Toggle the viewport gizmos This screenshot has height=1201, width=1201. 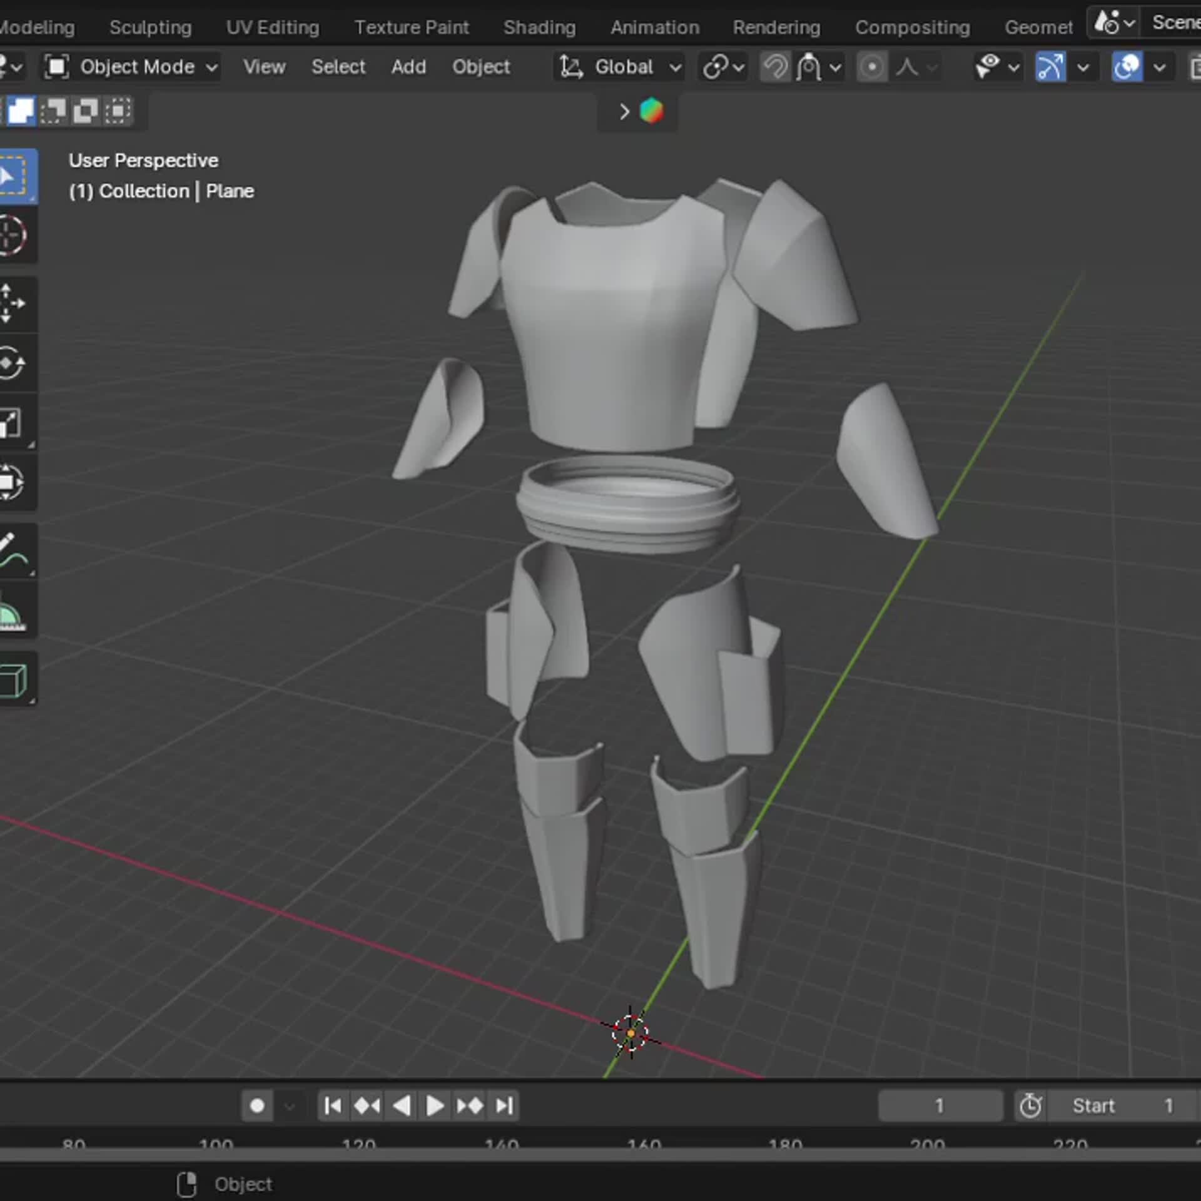point(1050,67)
